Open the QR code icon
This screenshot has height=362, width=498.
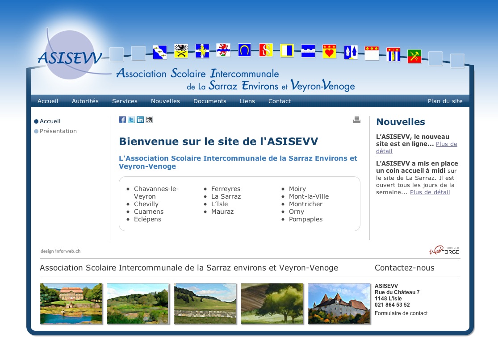(149, 120)
